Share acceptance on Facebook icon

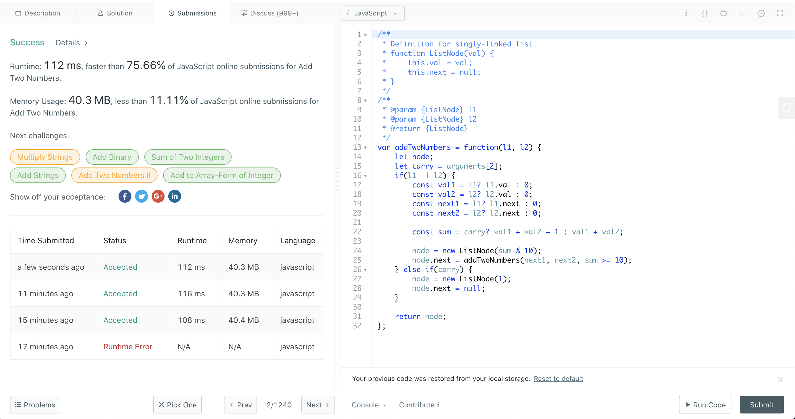click(x=125, y=196)
